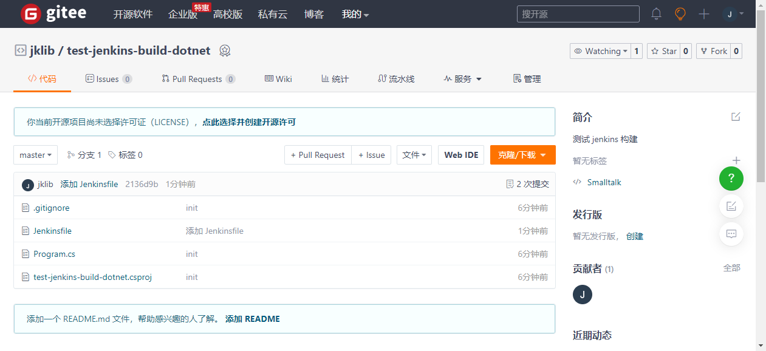
Task: Open 开源软件 in top navigation
Action: coord(133,14)
